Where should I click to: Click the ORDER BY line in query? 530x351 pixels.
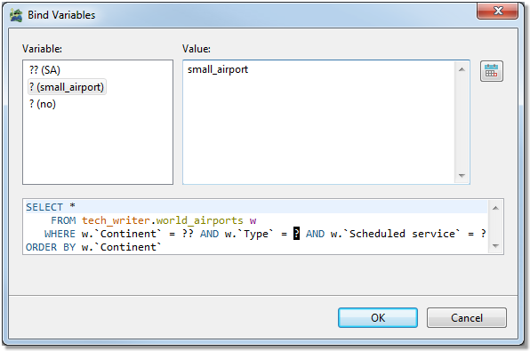pos(93,247)
